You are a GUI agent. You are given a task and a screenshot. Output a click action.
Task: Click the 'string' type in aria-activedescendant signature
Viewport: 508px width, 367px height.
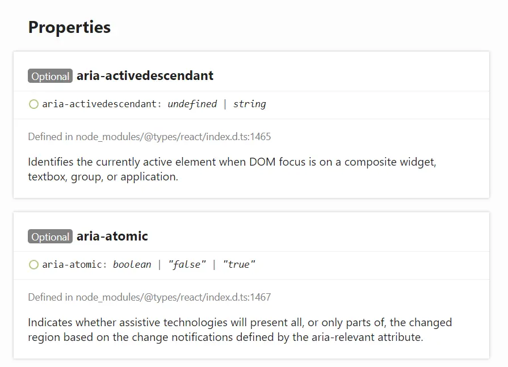point(250,104)
